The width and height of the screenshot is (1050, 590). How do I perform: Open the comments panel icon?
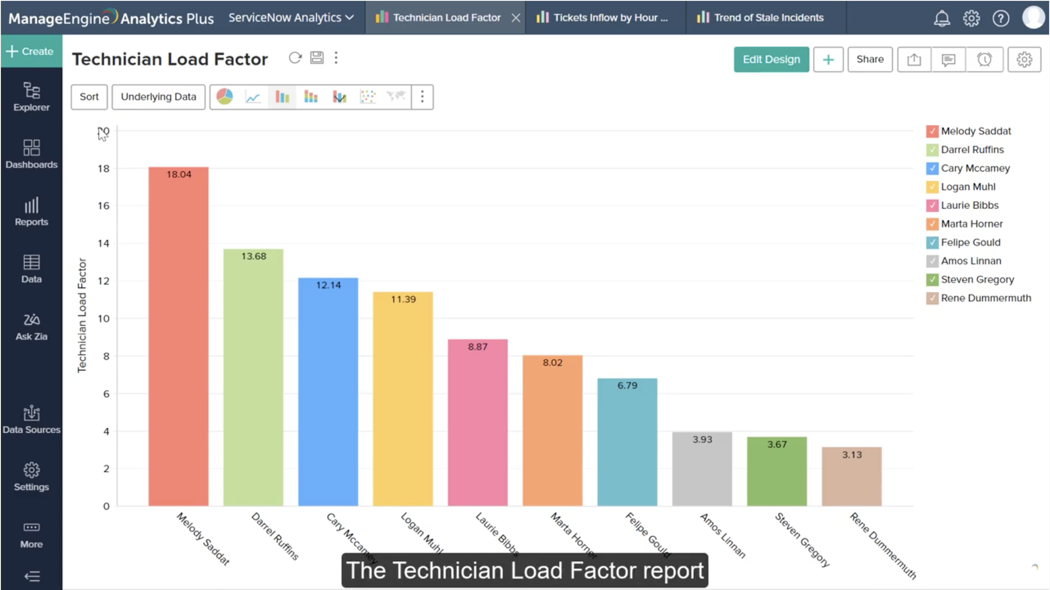click(x=948, y=59)
